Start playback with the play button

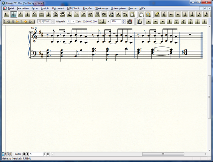coord(17,22)
